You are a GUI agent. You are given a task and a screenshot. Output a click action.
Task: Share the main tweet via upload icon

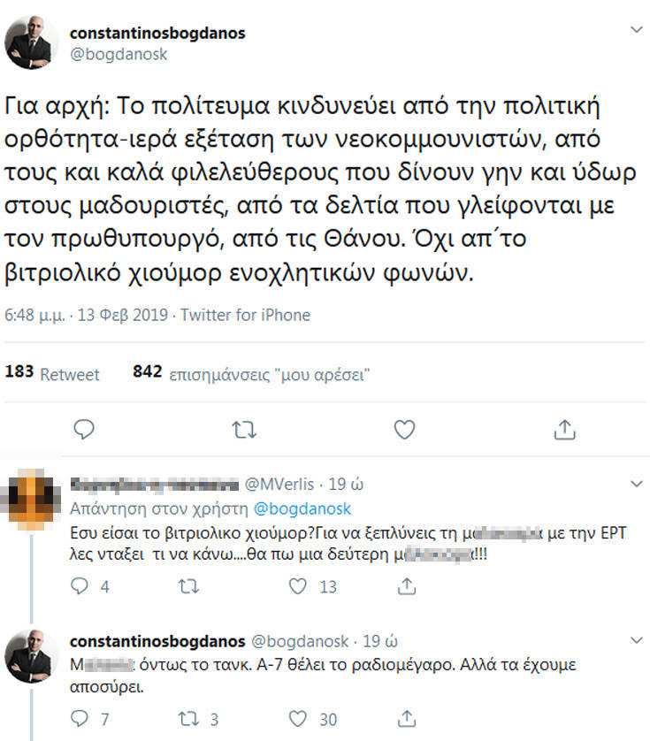pyautogui.click(x=564, y=430)
